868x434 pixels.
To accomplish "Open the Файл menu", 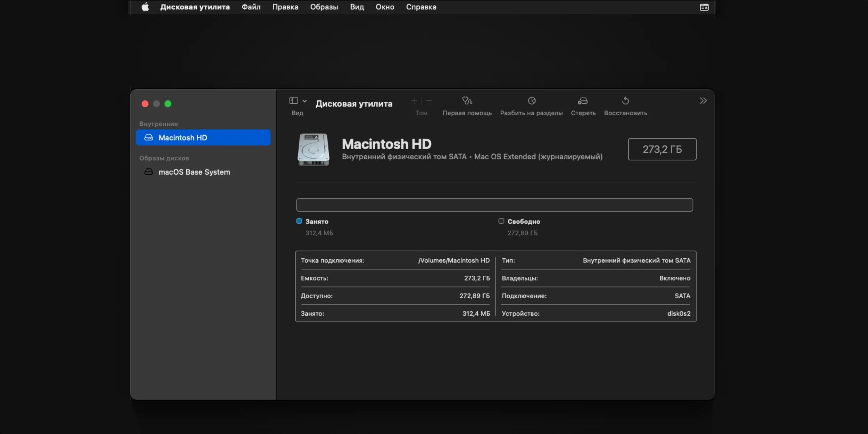I will tap(251, 7).
